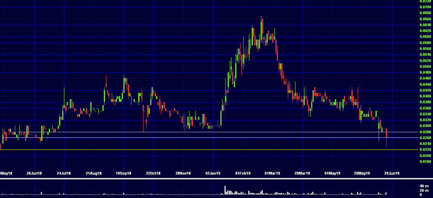433x198 pixels.
Task: Select the 28Nov18 date on time axis
Action: tap(183, 173)
